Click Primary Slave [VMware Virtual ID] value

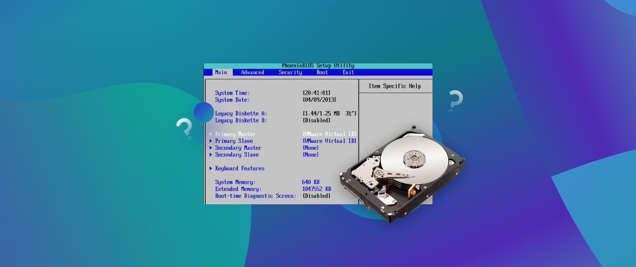click(x=330, y=141)
